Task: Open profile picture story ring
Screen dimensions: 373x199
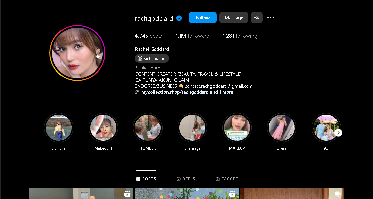Action: click(x=77, y=53)
